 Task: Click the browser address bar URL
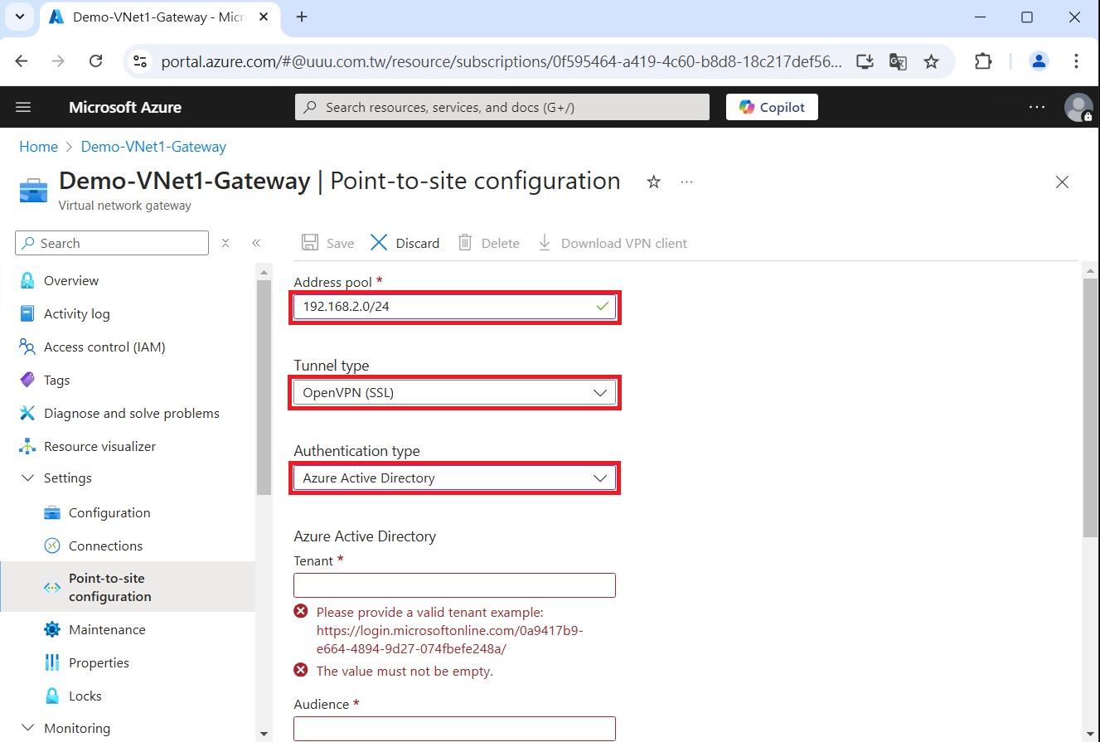(502, 61)
